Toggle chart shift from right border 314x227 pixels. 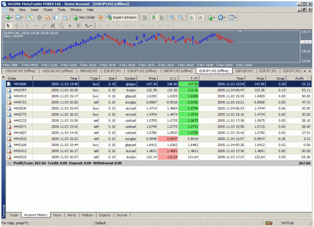200,18
